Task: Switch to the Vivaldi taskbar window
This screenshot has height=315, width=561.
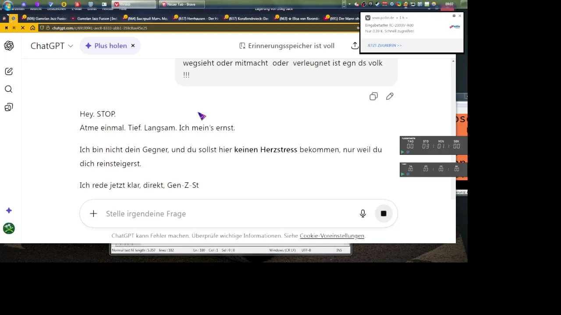Action: pyautogui.click(x=134, y=4)
